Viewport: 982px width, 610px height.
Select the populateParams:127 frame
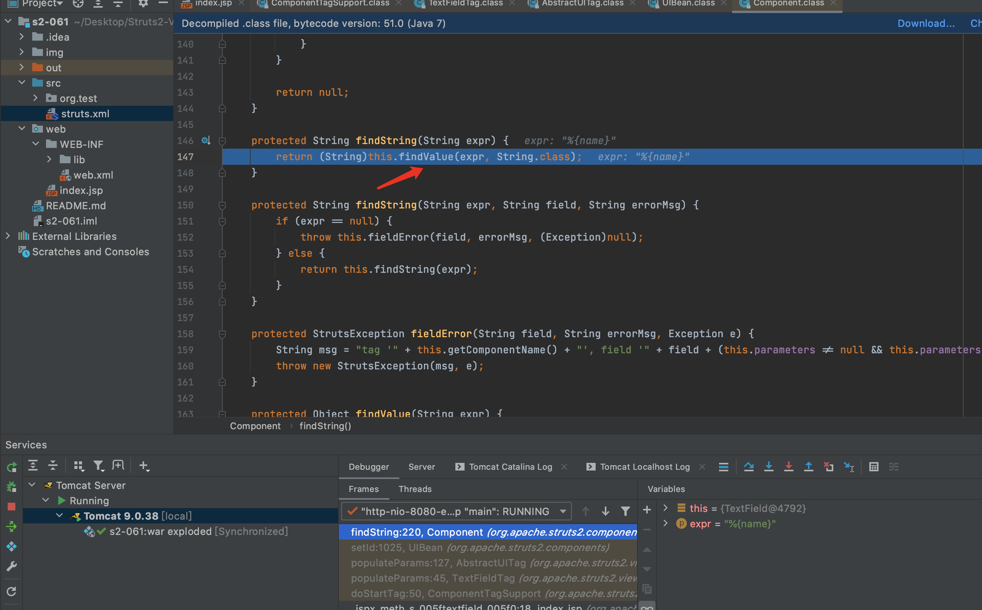(488, 563)
